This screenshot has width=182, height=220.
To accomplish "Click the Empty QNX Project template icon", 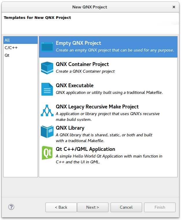I will [47, 47].
